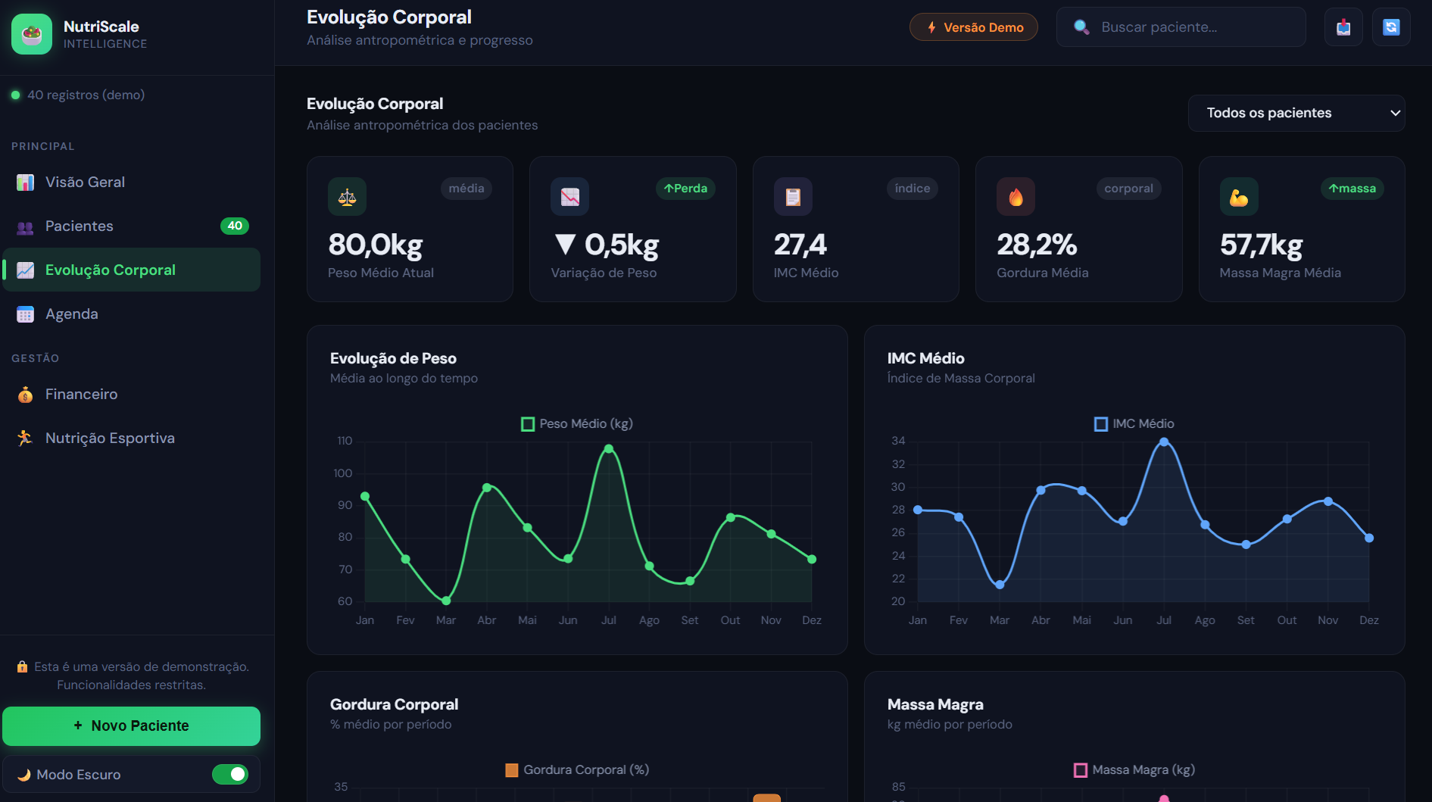This screenshot has height=802, width=1432.
Task: Click the 40 registros (demo) status
Action: tap(78, 95)
